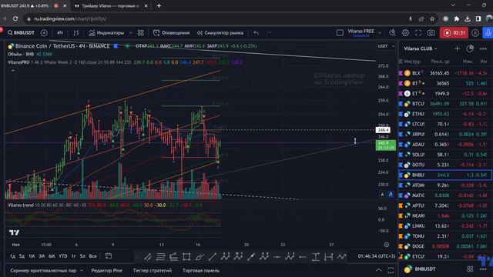Screen dimensions: 493x277
Task: Toggle logarithmic scale Л button
Action: click(391, 195)
